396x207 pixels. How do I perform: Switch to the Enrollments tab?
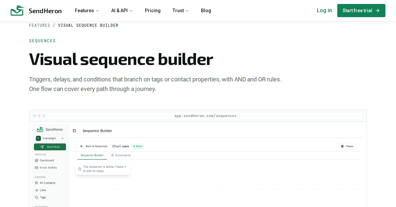pyautogui.click(x=121, y=155)
